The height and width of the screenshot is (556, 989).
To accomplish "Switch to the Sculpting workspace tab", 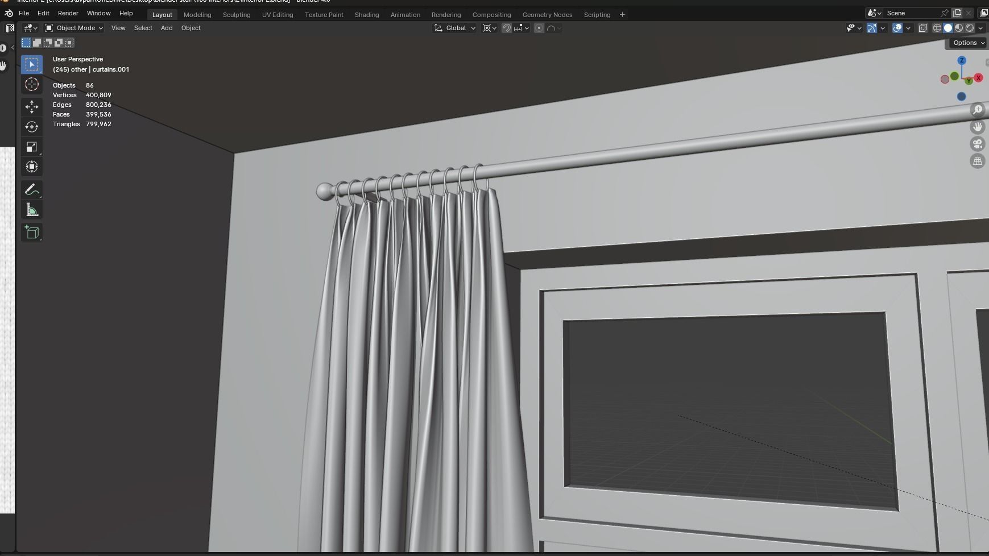I will [x=237, y=15].
